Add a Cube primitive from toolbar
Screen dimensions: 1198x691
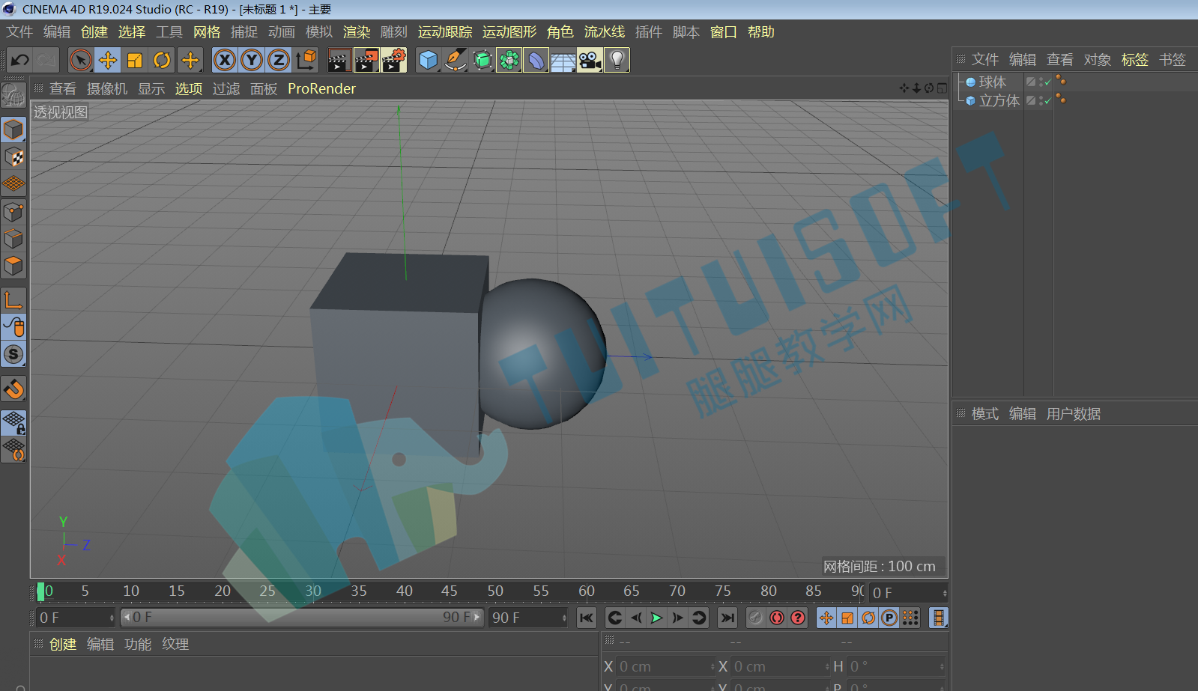pyautogui.click(x=428, y=60)
